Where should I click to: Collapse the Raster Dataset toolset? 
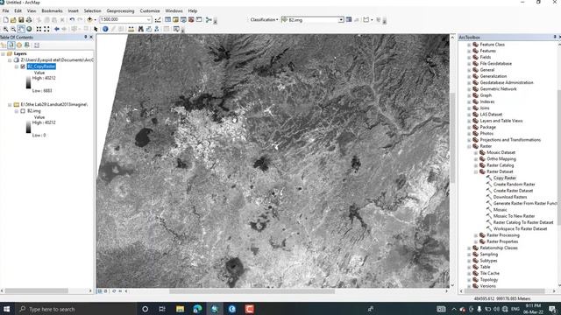[476, 171]
